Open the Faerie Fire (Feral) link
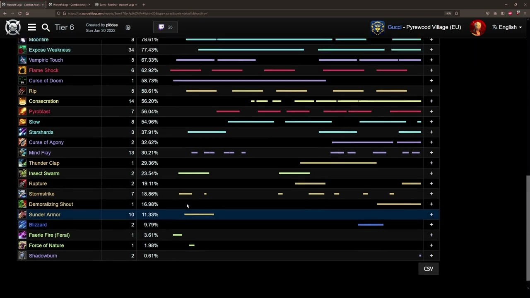Viewport: 530px width, 298px height. [49, 235]
